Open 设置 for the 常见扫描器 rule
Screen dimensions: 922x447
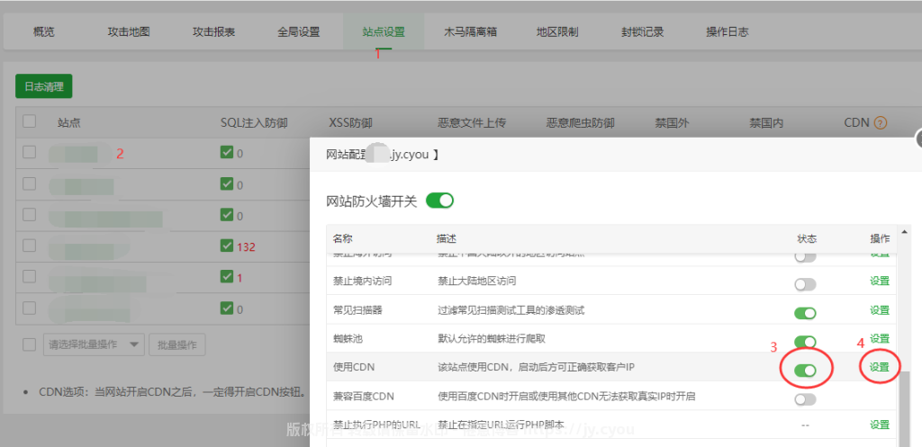tap(879, 309)
